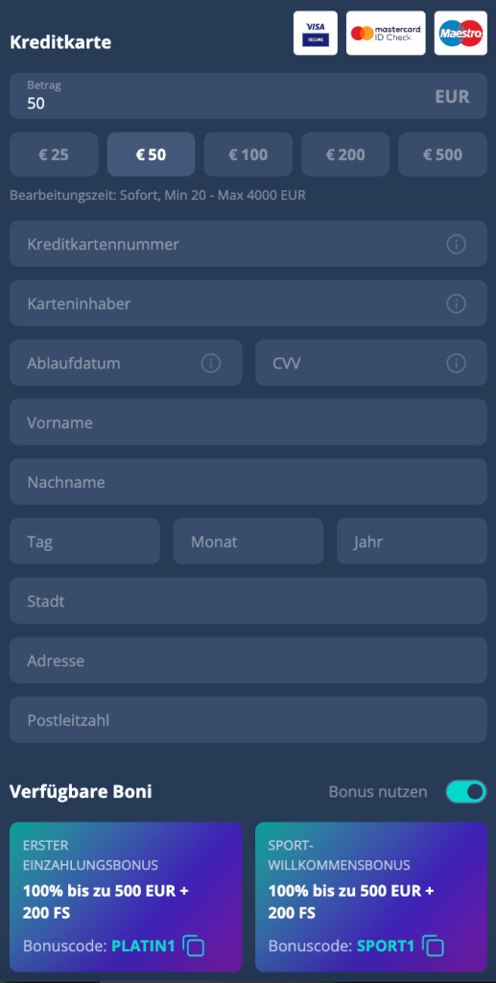
Task: Choose the € 100 preset amount
Action: pos(248,155)
